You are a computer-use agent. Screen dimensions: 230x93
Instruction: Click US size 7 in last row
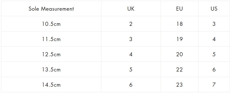[x=214, y=85]
